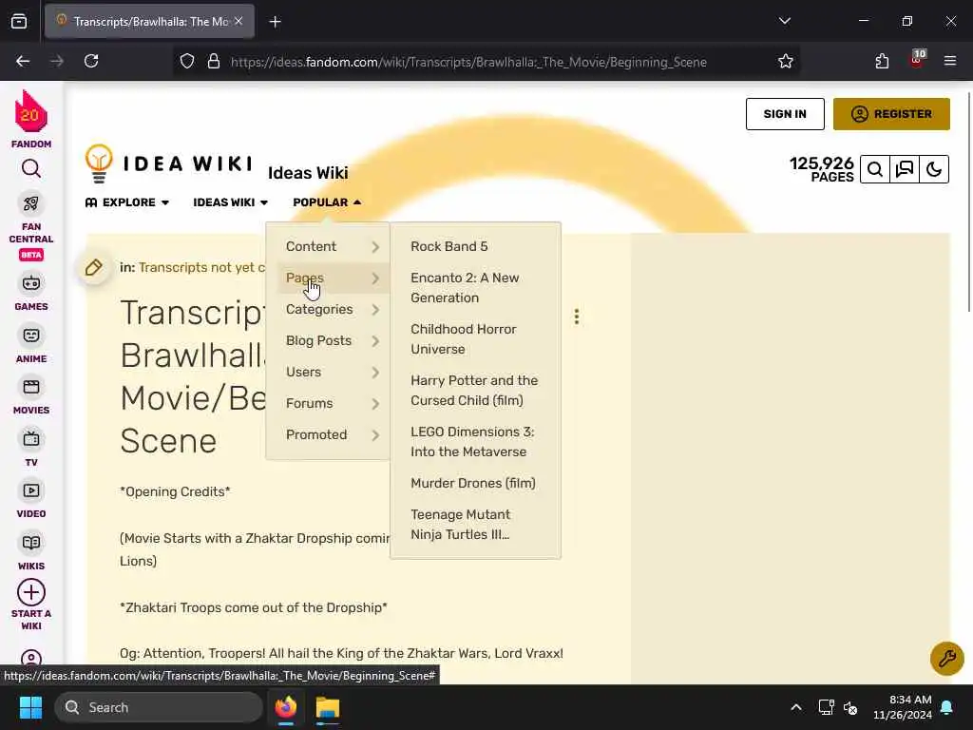Click the Windows taskbar Search box
The width and height of the screenshot is (973, 730).
pyautogui.click(x=159, y=707)
